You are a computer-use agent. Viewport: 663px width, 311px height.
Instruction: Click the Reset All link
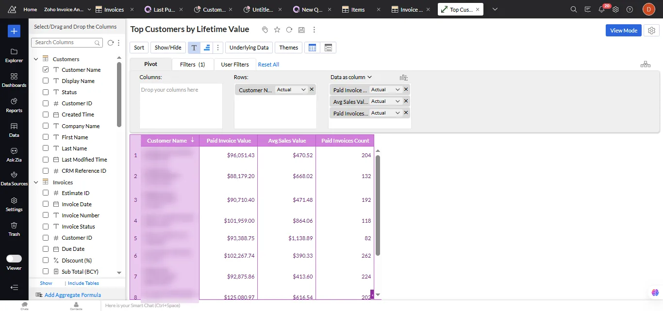[x=268, y=65]
